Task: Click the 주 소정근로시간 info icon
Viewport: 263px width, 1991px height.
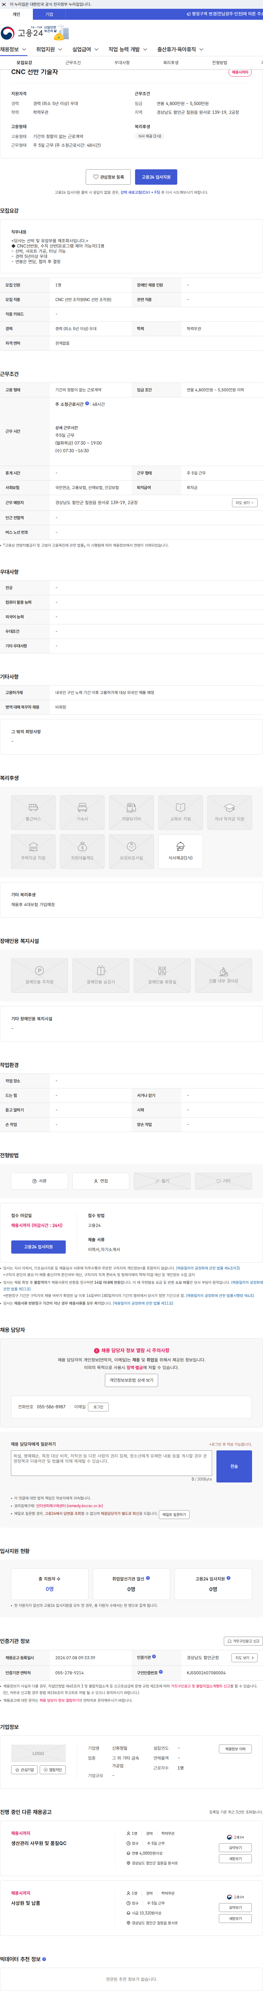Action: click(87, 403)
